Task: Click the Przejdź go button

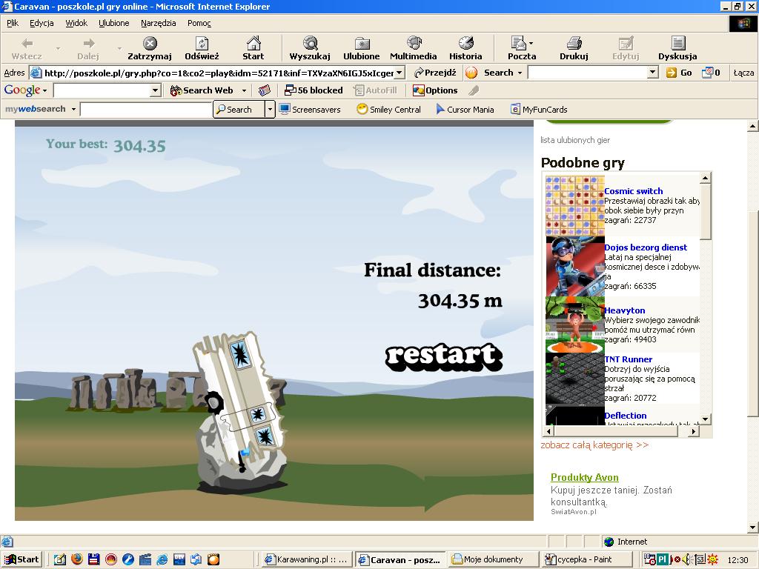Action: click(436, 73)
